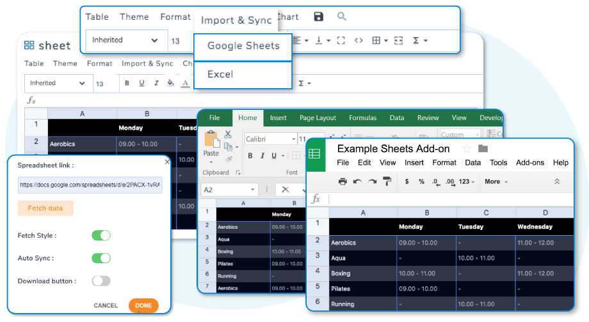
Task: Open the 123 number format dropdown in Sheets
Action: point(467,182)
